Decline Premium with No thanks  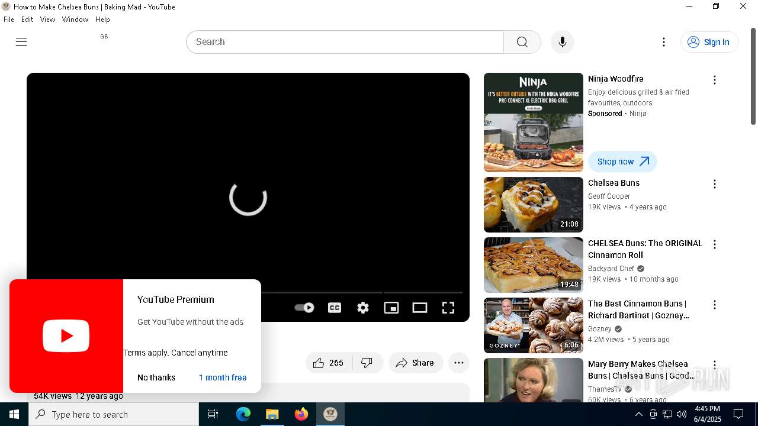click(x=156, y=377)
